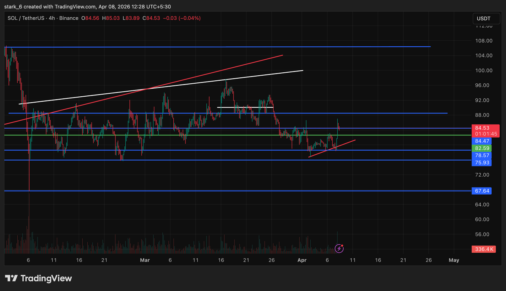Viewport: 506px width, 291px height.
Task: Select the close value C84.53
Action: [151, 18]
